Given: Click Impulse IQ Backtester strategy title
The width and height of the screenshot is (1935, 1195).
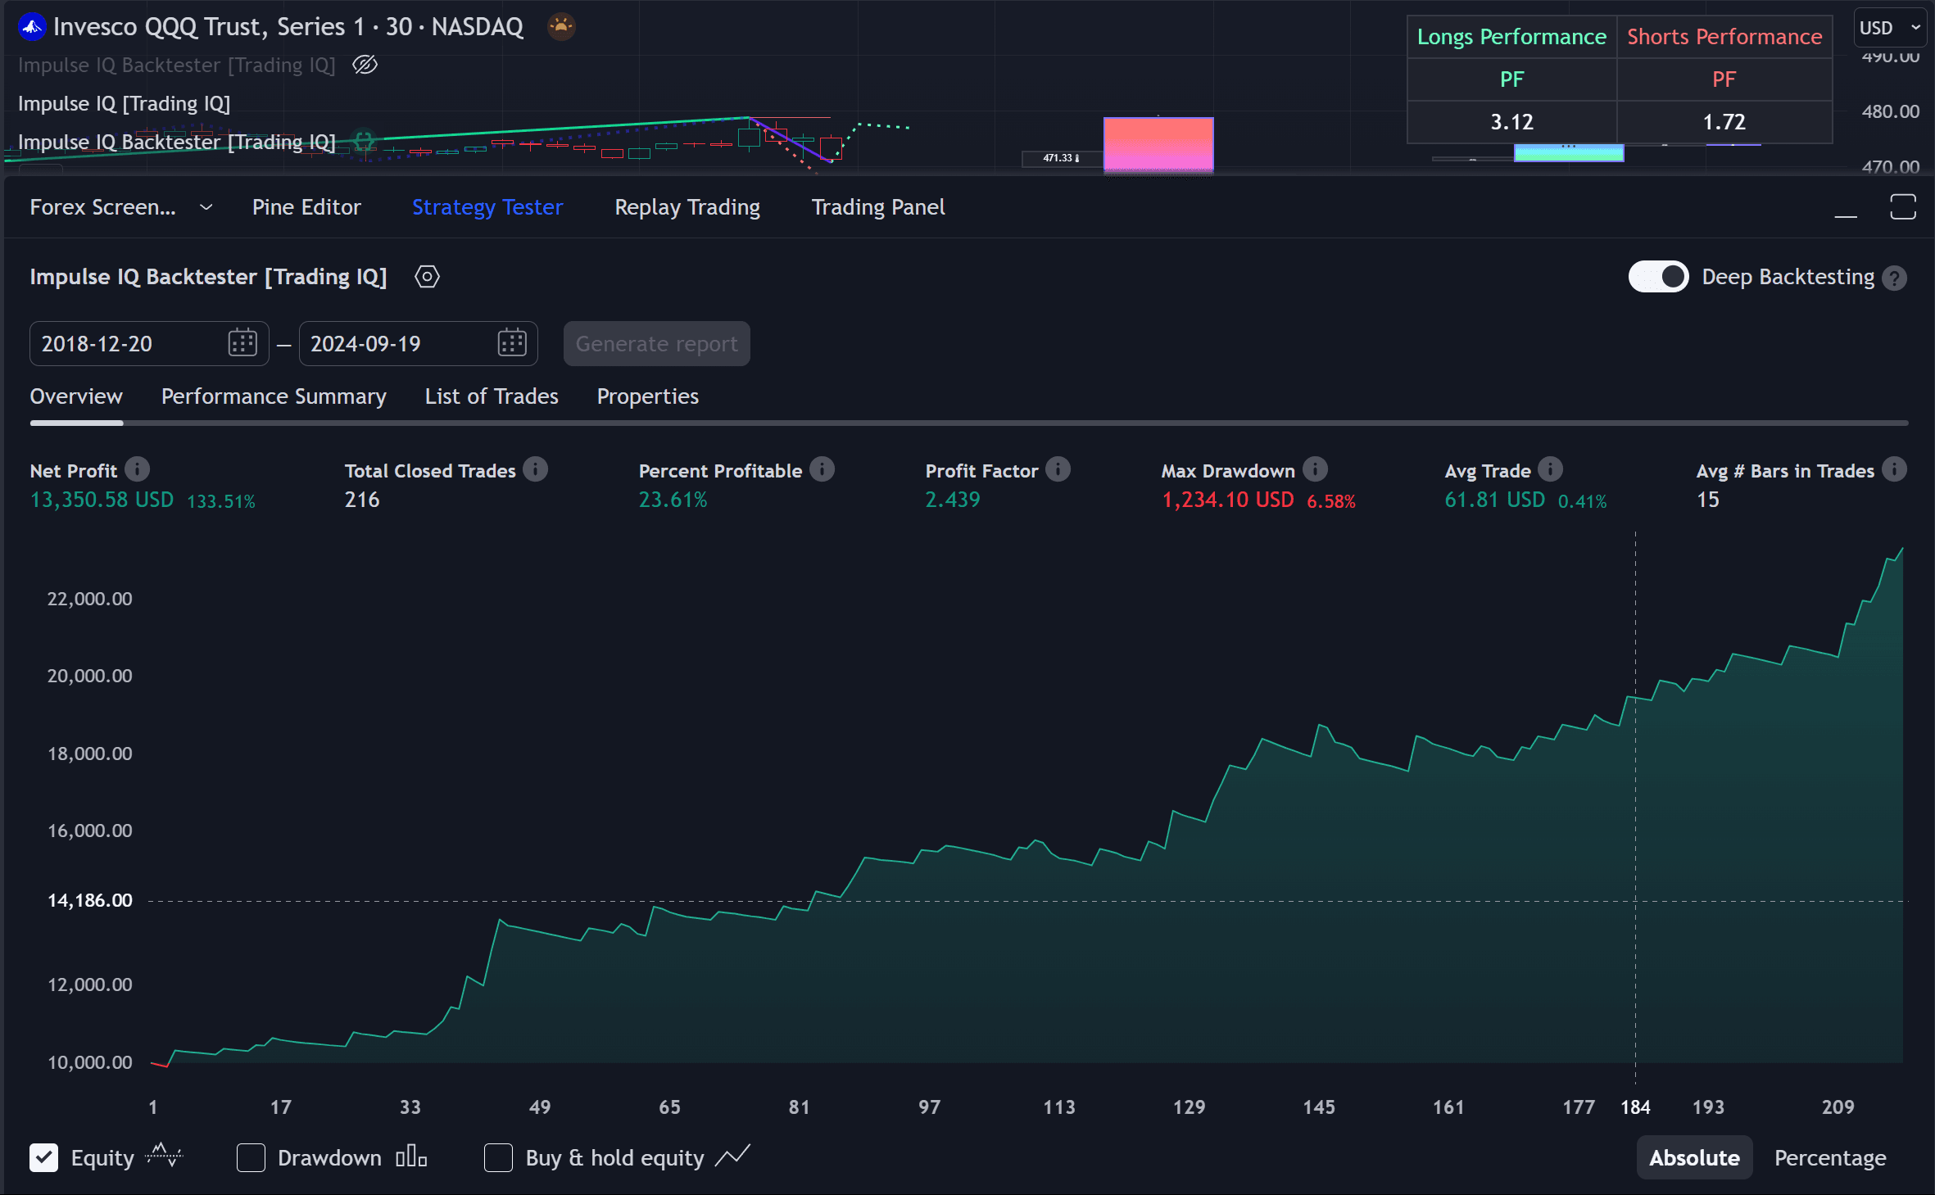Looking at the screenshot, I should tap(208, 277).
